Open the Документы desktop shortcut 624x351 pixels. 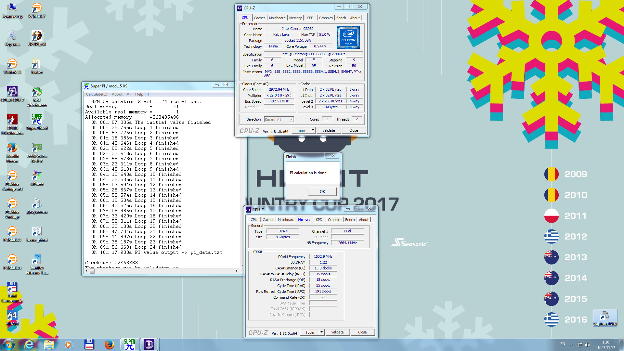[x=37, y=206]
